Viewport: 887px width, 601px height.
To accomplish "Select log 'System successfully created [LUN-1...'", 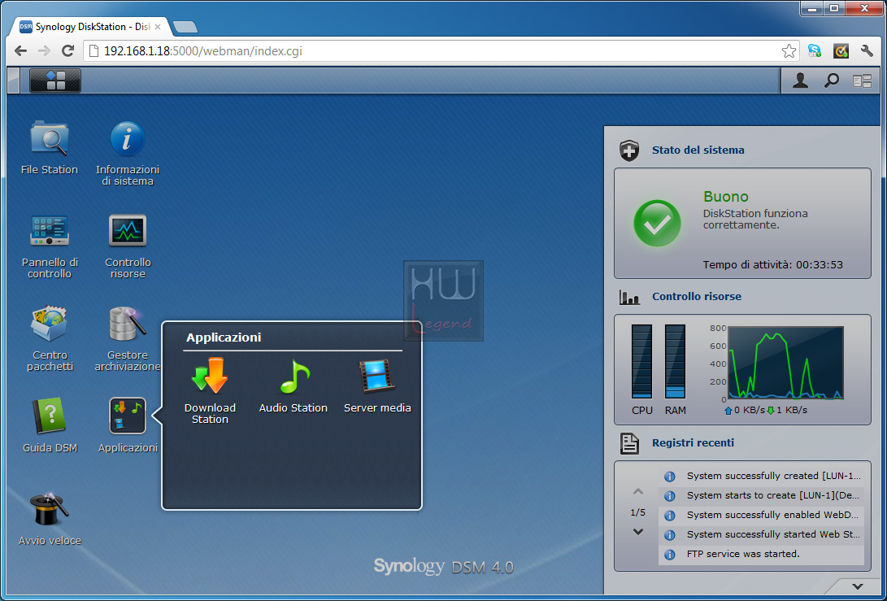I will 762,476.
